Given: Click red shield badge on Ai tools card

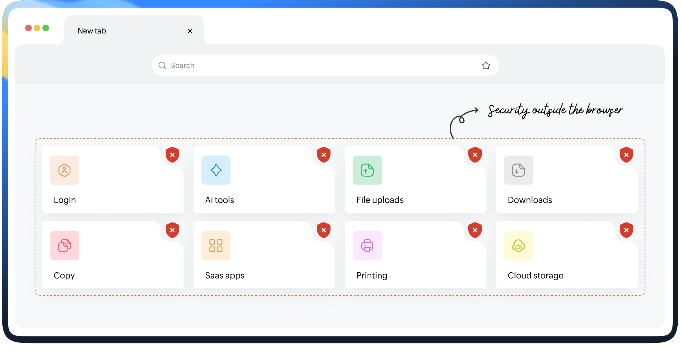Looking at the screenshot, I should pos(324,155).
